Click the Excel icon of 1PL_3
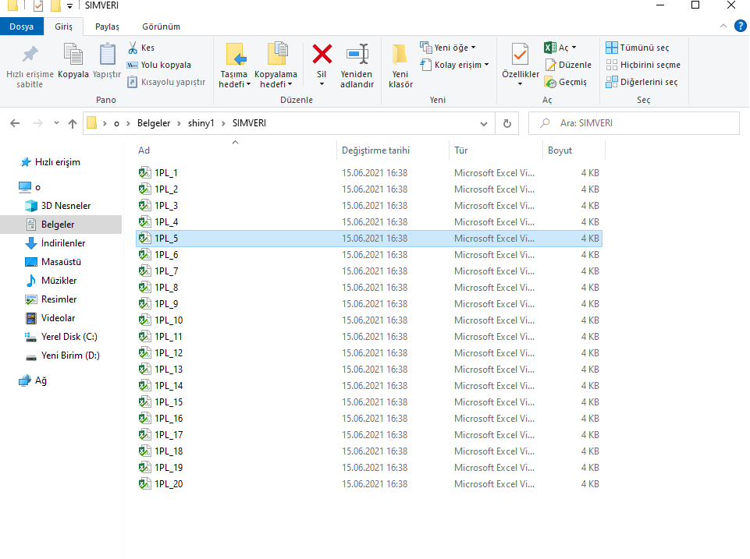Image resolution: width=750 pixels, height=559 pixels. click(x=145, y=206)
